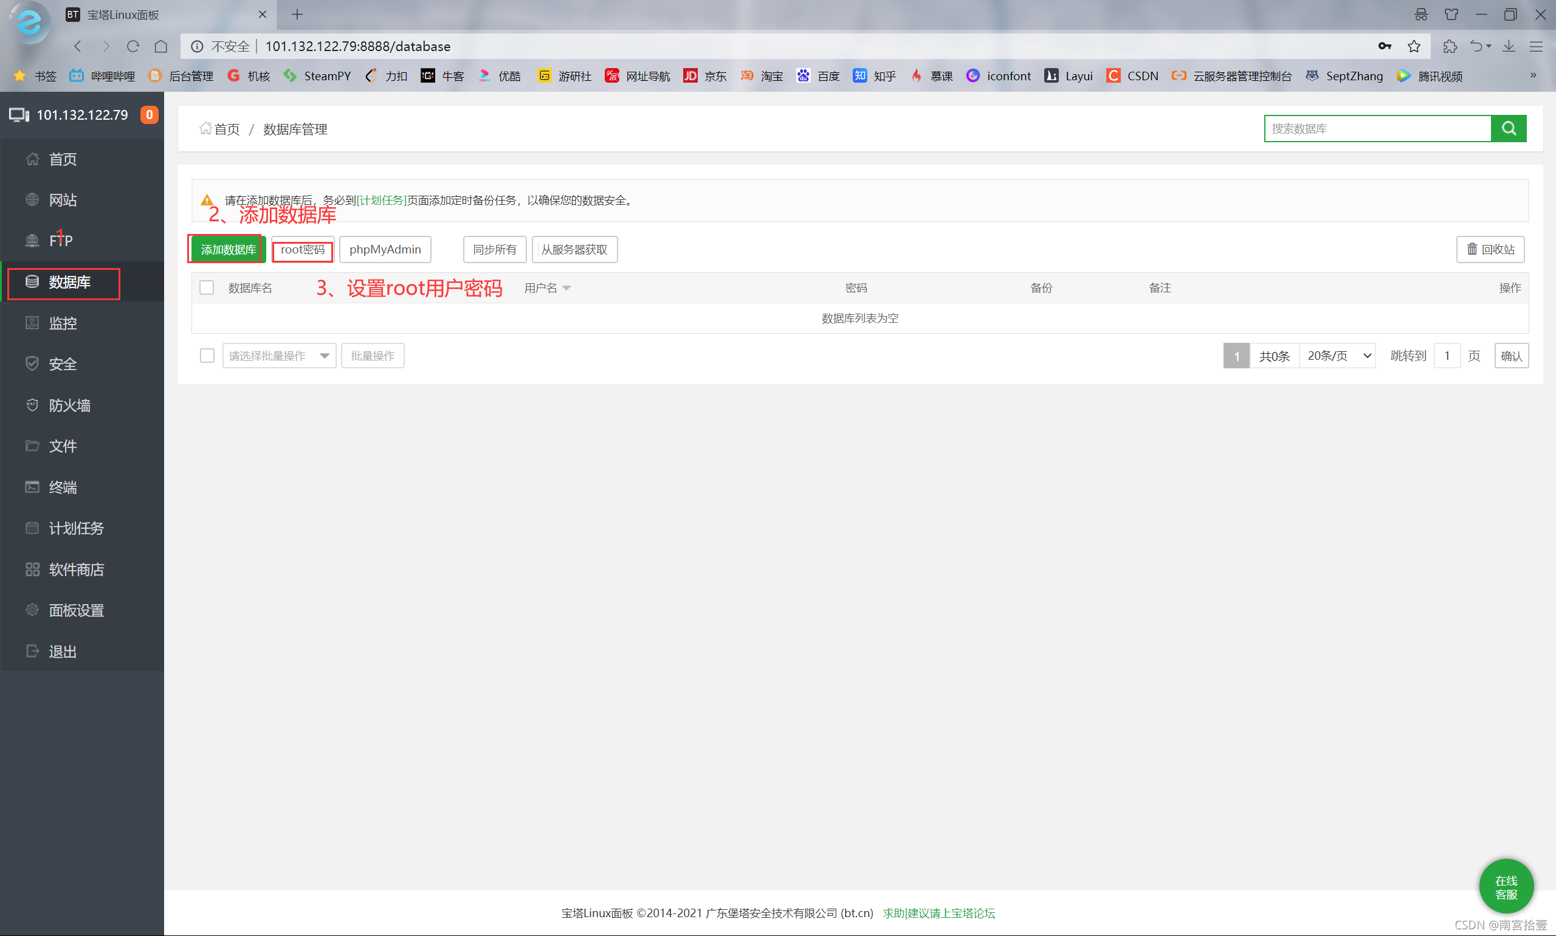This screenshot has width=1556, height=936.
Task: Click the root密码 button
Action: (x=303, y=250)
